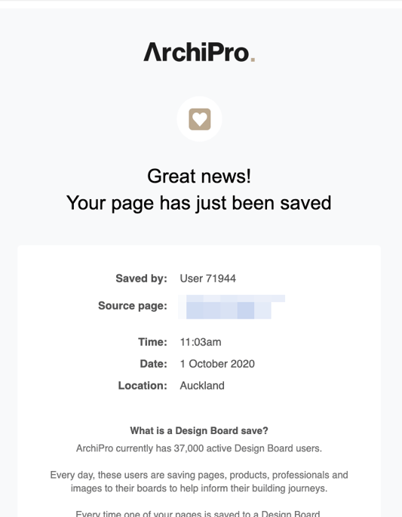Select the 'Great news!' headline
Screen dimensions: 402x517
(x=199, y=176)
